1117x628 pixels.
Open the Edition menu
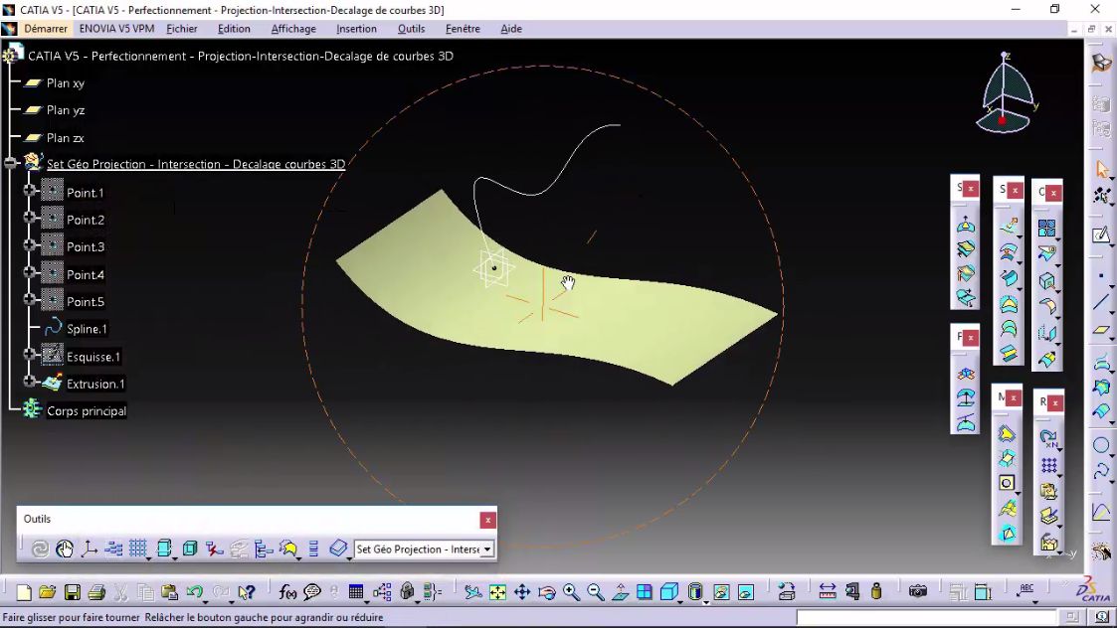(234, 29)
